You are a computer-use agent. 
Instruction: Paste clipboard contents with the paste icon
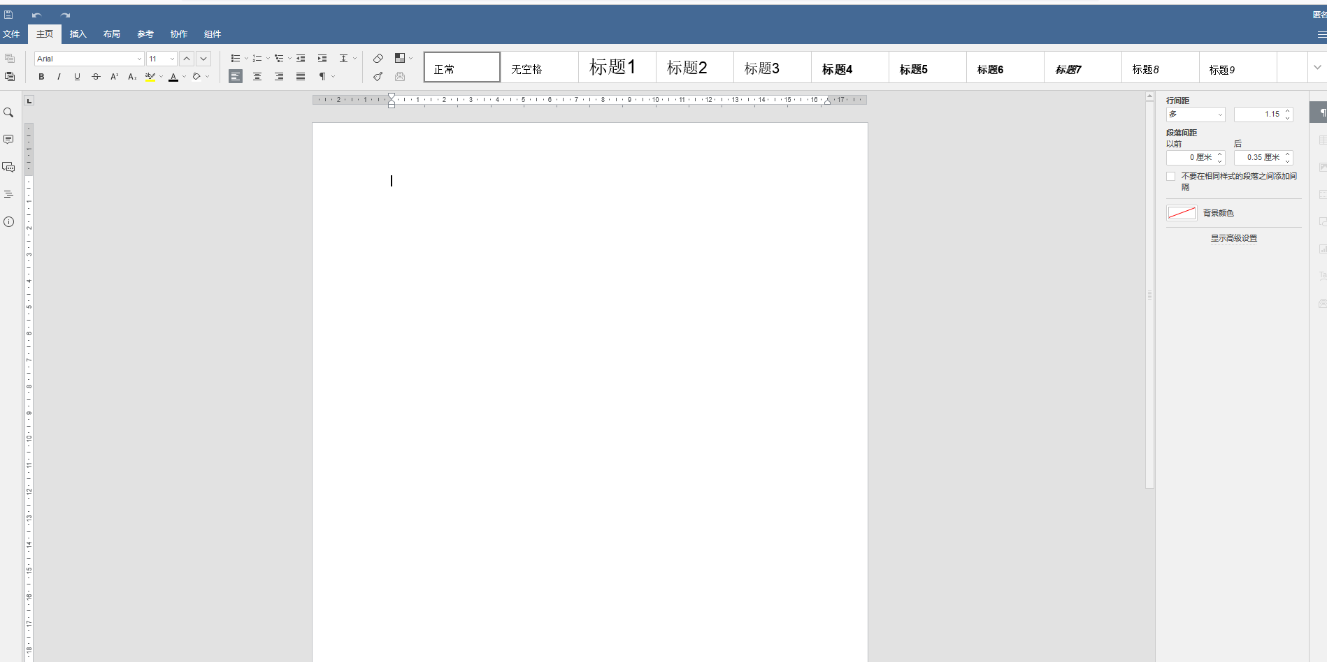(x=10, y=76)
